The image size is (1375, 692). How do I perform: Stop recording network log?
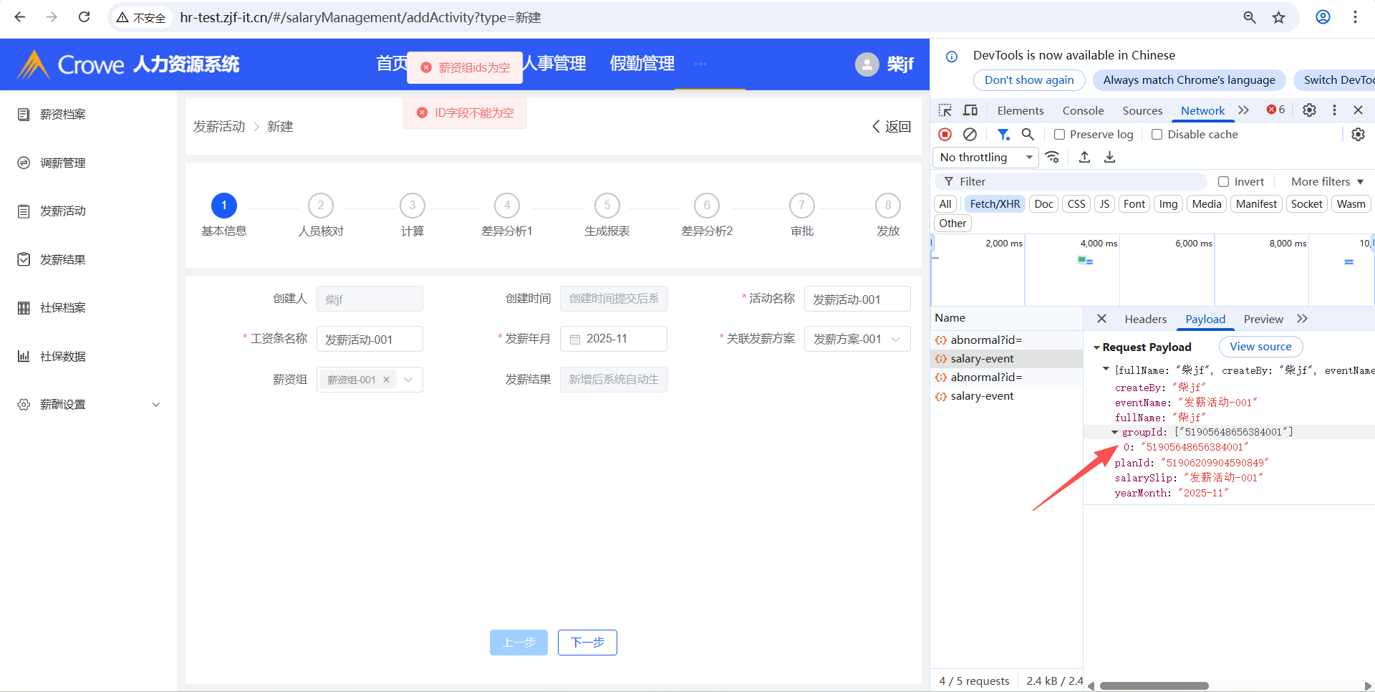point(945,135)
